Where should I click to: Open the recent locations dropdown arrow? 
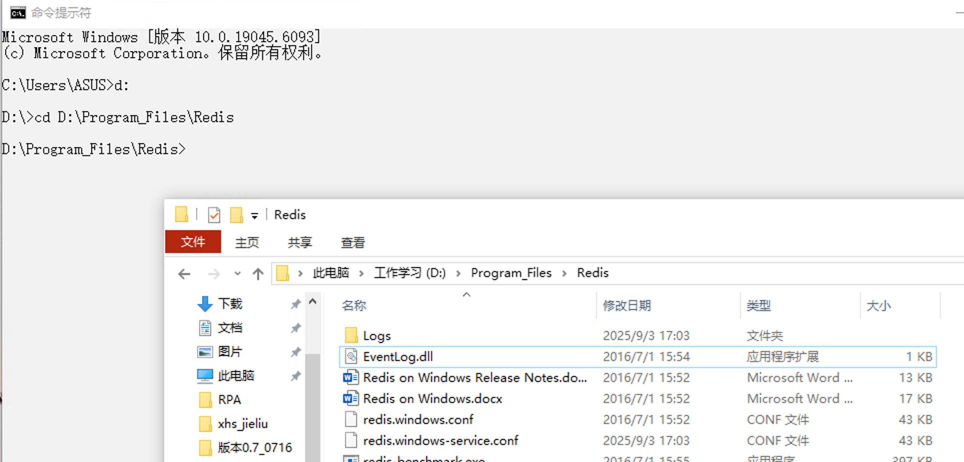click(x=237, y=273)
